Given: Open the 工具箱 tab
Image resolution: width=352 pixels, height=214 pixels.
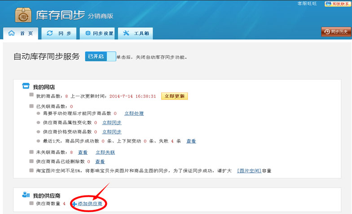Looking at the screenshot, I should click(x=136, y=33).
